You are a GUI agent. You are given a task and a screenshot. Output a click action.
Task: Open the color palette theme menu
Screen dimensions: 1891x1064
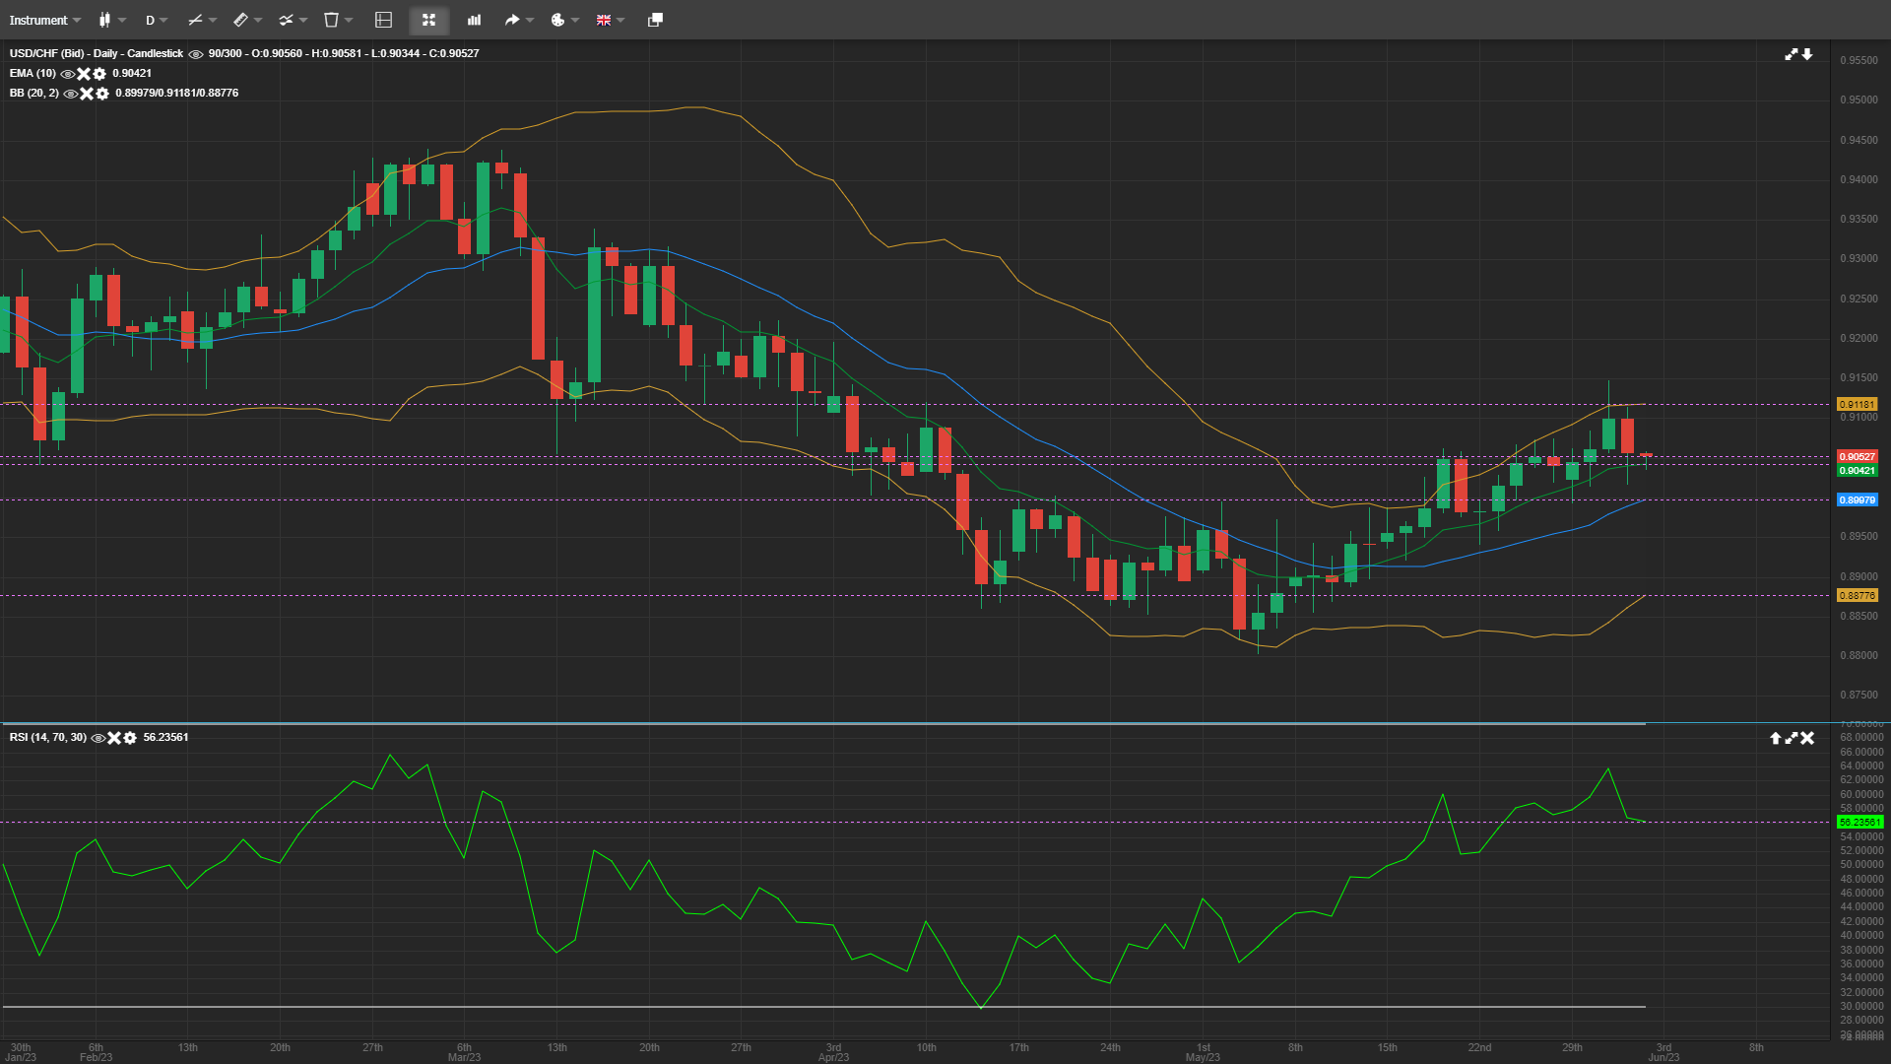[x=564, y=20]
